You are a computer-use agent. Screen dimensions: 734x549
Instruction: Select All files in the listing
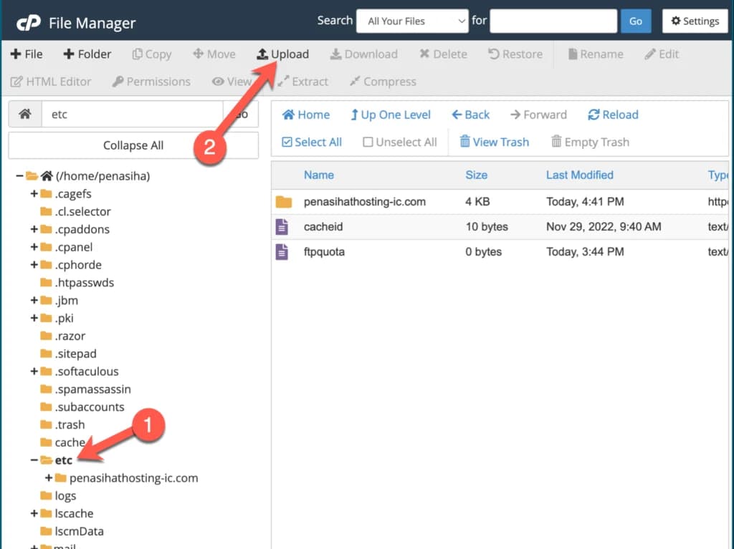tap(311, 142)
